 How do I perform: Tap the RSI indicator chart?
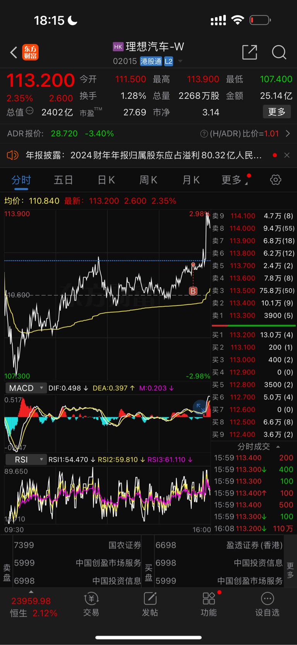click(107, 495)
